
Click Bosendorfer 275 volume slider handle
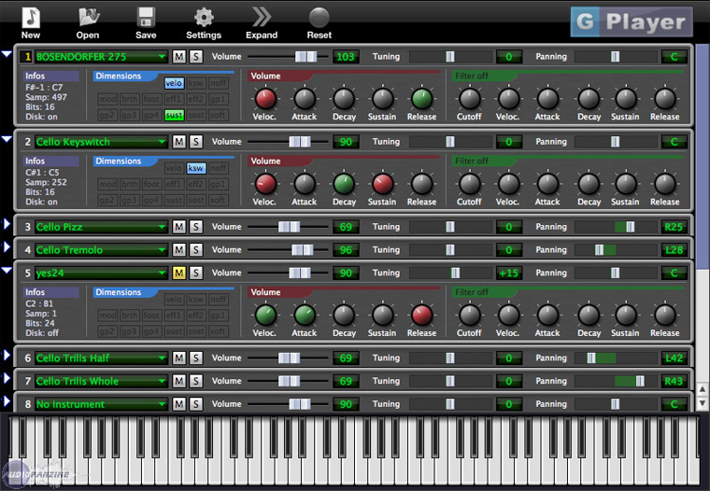click(305, 57)
